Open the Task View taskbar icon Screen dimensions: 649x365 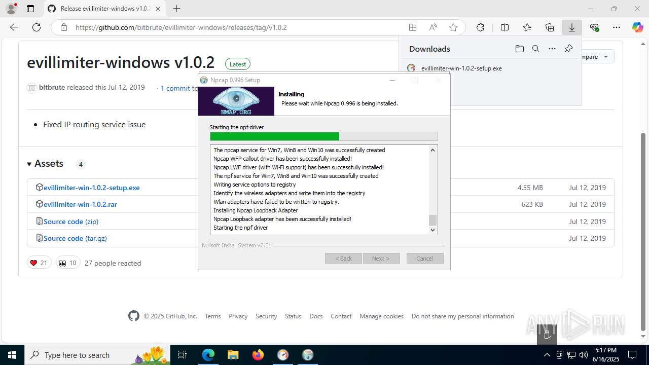click(183, 355)
